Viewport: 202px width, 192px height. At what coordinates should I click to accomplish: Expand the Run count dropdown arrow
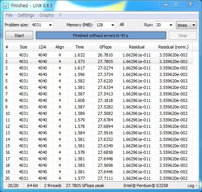coord(171,25)
